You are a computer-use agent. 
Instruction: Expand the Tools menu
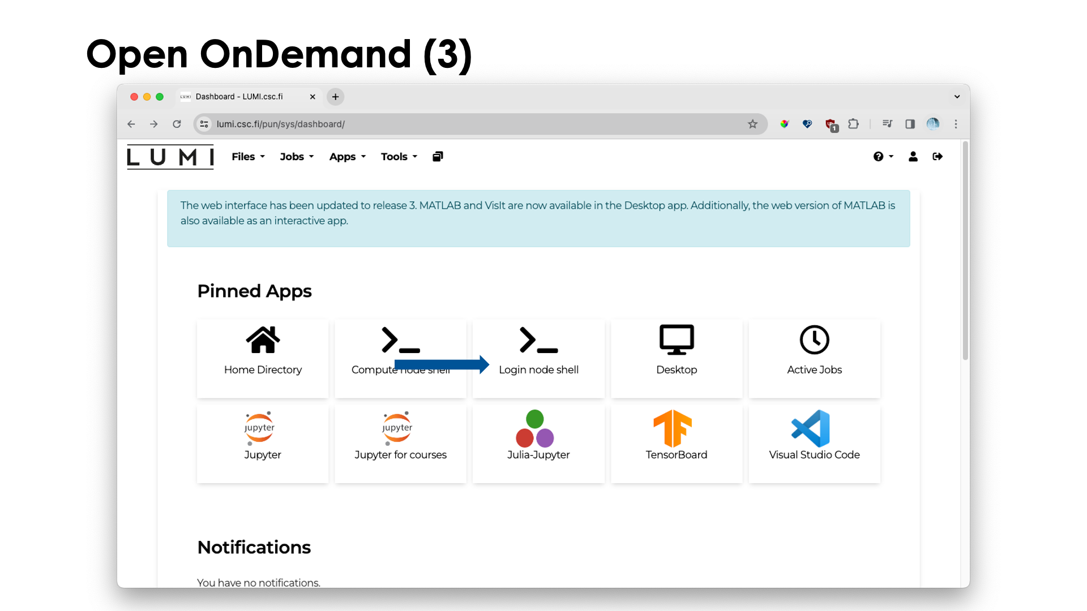(399, 157)
